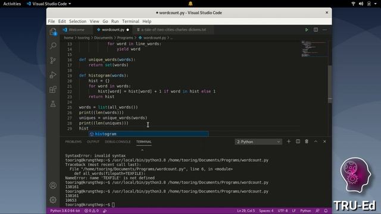Close the terminal panel

tap(324, 141)
